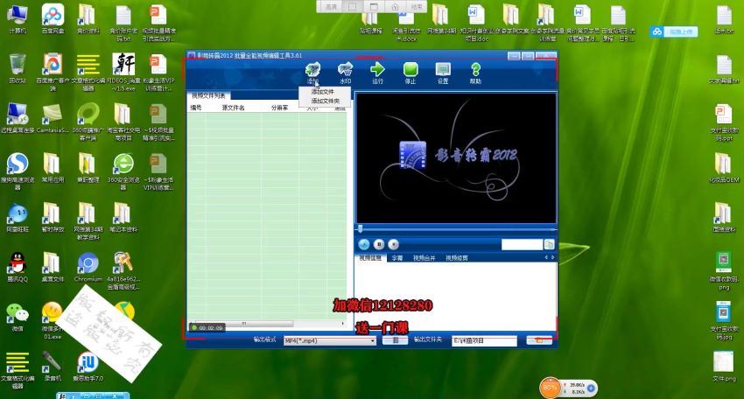The width and height of the screenshot is (744, 399).
Task: Click the preview seek slider handle
Action: pyautogui.click(x=360, y=229)
